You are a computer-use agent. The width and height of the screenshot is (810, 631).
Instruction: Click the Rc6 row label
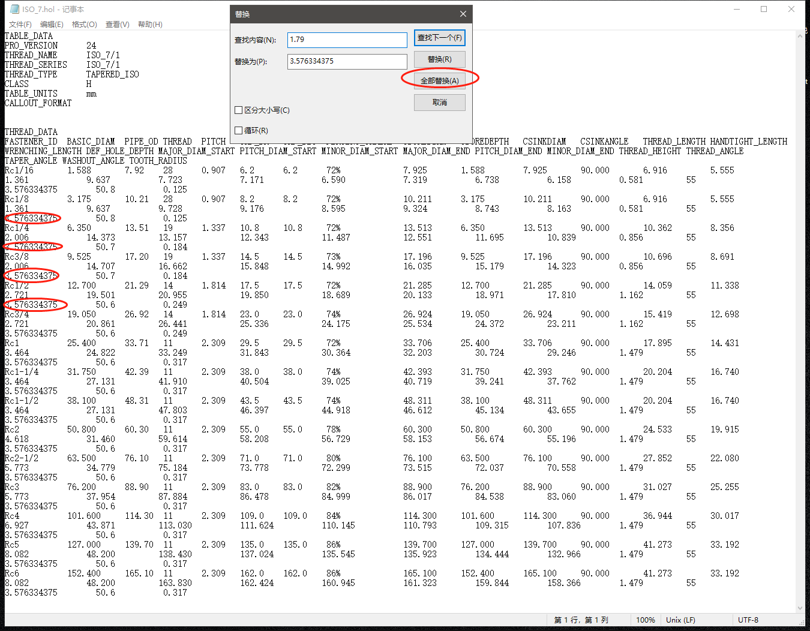12,573
